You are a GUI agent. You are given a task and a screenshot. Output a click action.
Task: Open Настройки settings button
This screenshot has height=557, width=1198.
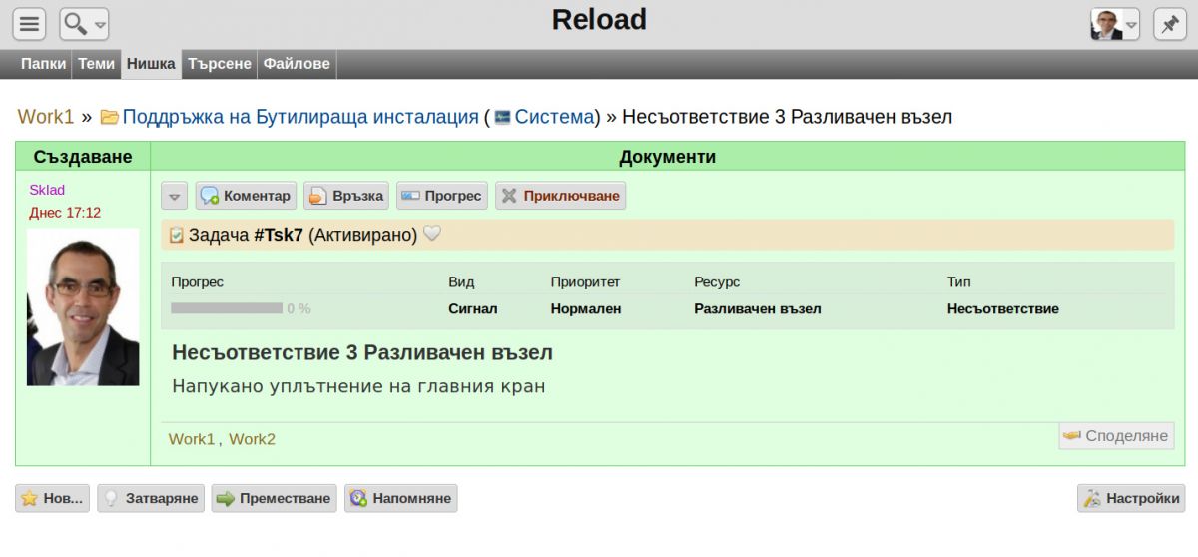point(1131,498)
